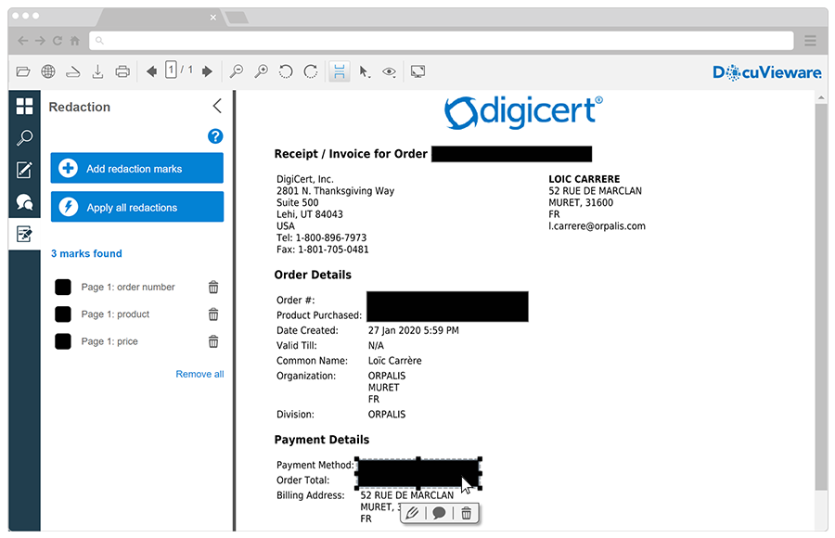Click the scanner acquire icon
Image resolution: width=835 pixels, height=538 pixels.
tap(73, 71)
